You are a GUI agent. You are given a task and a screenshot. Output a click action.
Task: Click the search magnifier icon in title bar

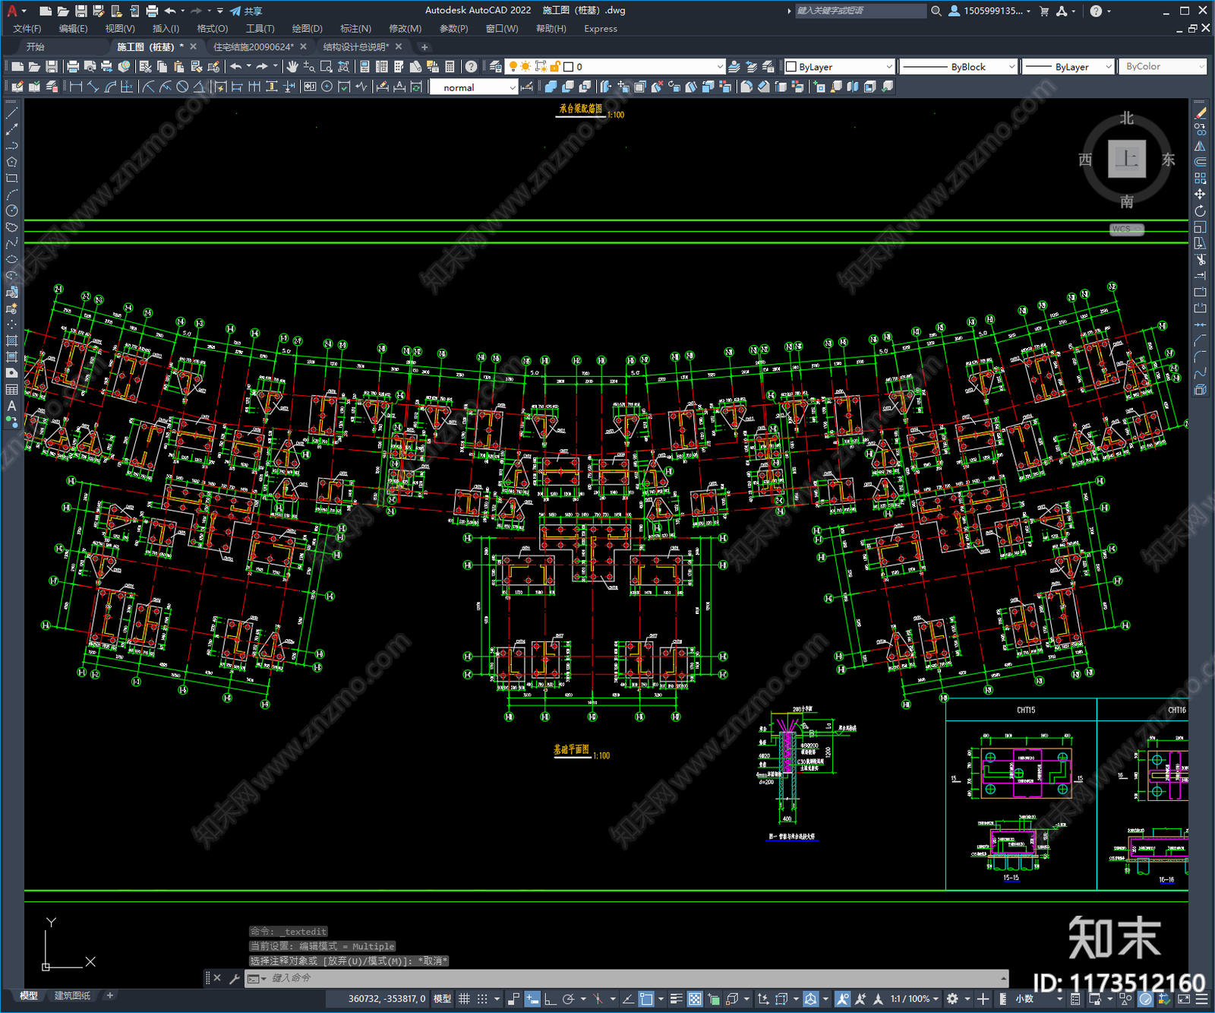tap(936, 11)
